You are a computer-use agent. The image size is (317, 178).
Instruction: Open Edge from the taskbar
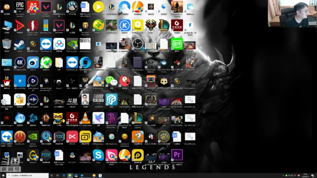pyautogui.click(x=64, y=175)
